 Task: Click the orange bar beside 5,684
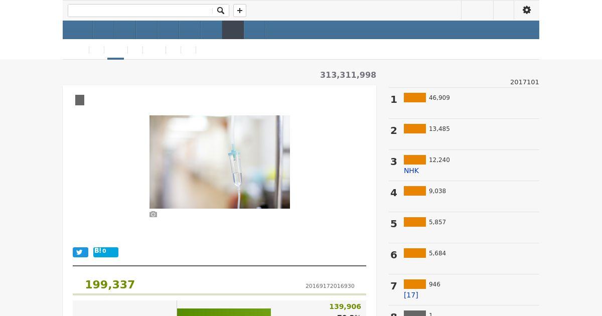tap(415, 253)
